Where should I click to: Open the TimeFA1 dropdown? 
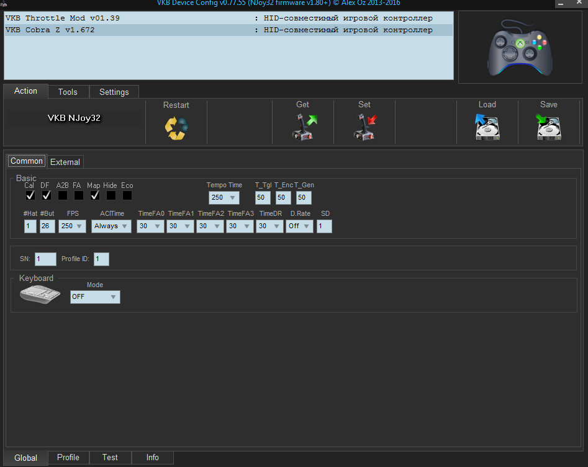click(x=180, y=226)
